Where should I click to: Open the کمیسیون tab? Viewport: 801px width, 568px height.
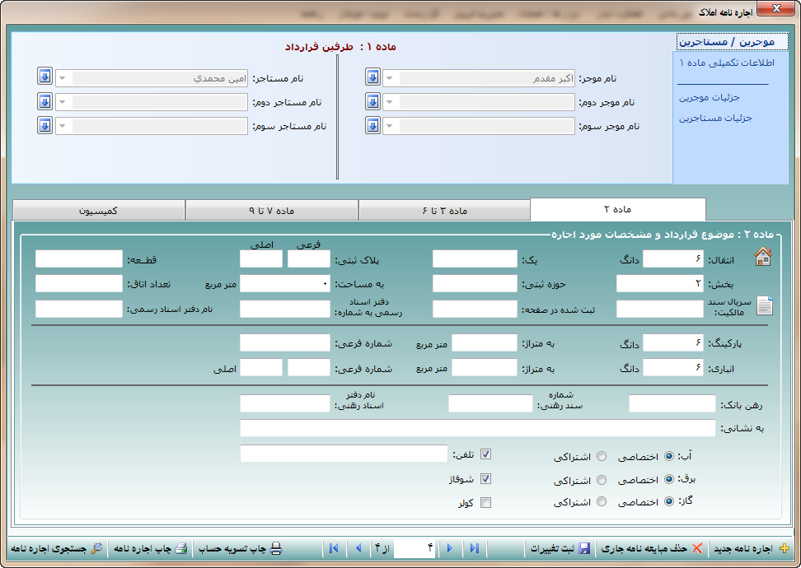pyautogui.click(x=99, y=210)
